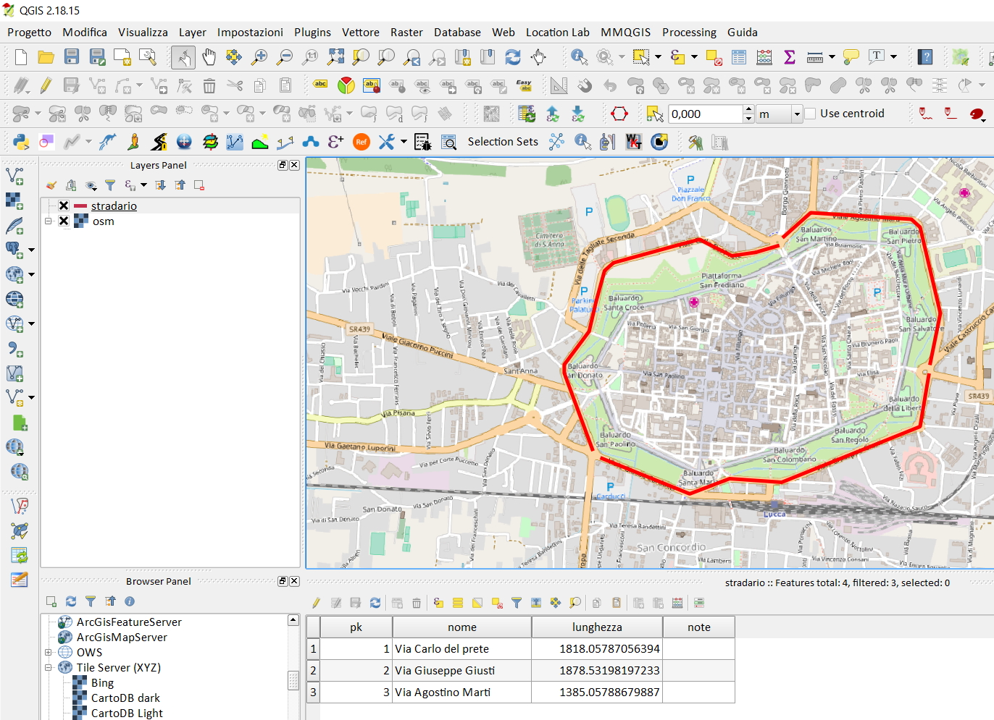Screen dimensions: 994x720
Task: Click the stradario red line symbol swatch
Action: [x=80, y=206]
